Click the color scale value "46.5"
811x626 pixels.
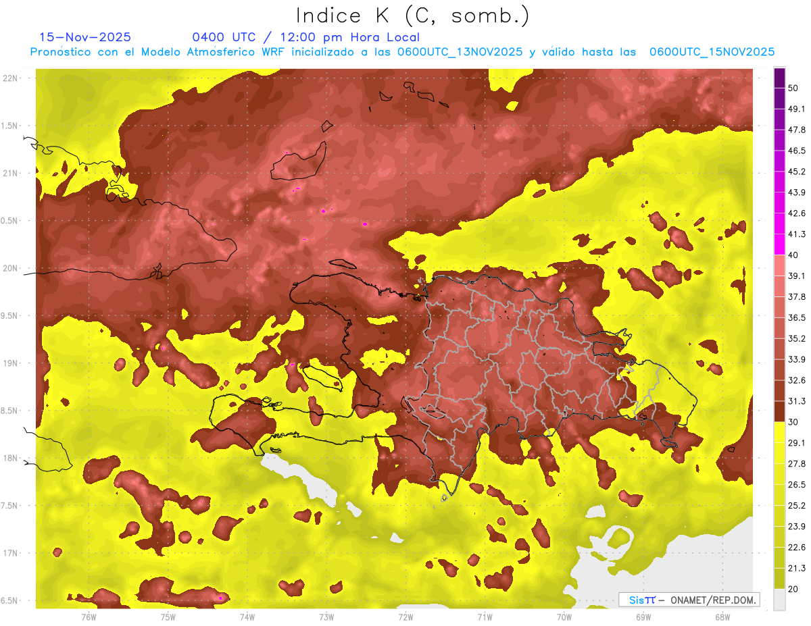[797, 151]
